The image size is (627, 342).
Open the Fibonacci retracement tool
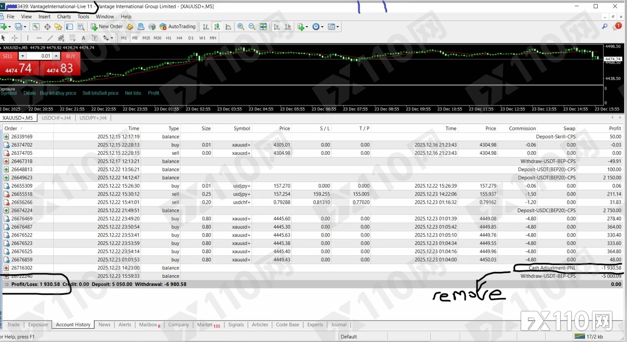(71, 38)
